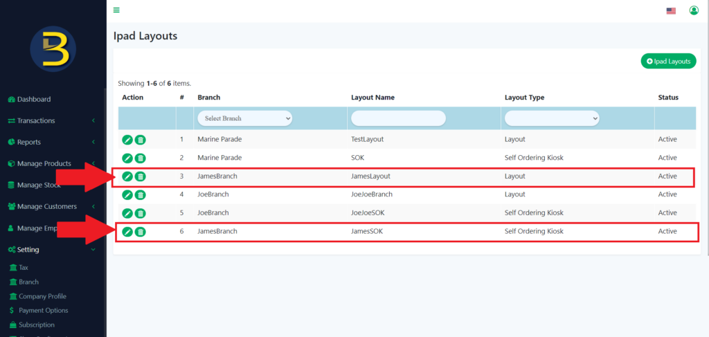Click the US flag language icon
This screenshot has height=337, width=709.
click(x=670, y=11)
